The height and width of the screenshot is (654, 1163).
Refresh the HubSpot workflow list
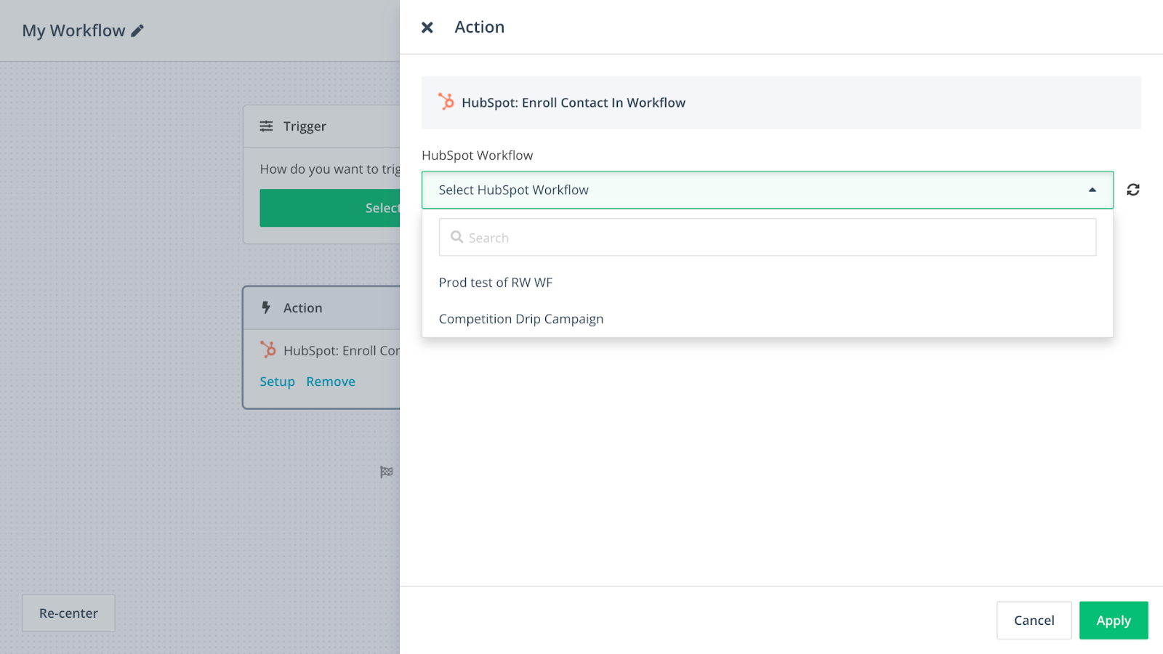coord(1133,190)
